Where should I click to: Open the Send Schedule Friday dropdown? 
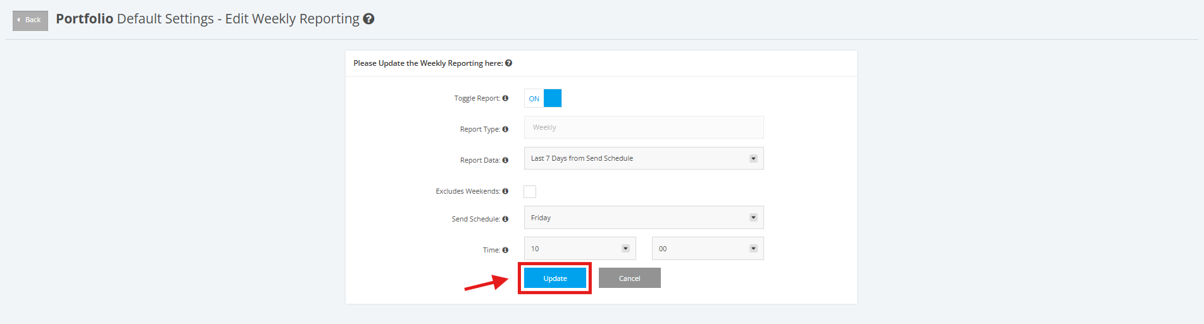tap(644, 218)
